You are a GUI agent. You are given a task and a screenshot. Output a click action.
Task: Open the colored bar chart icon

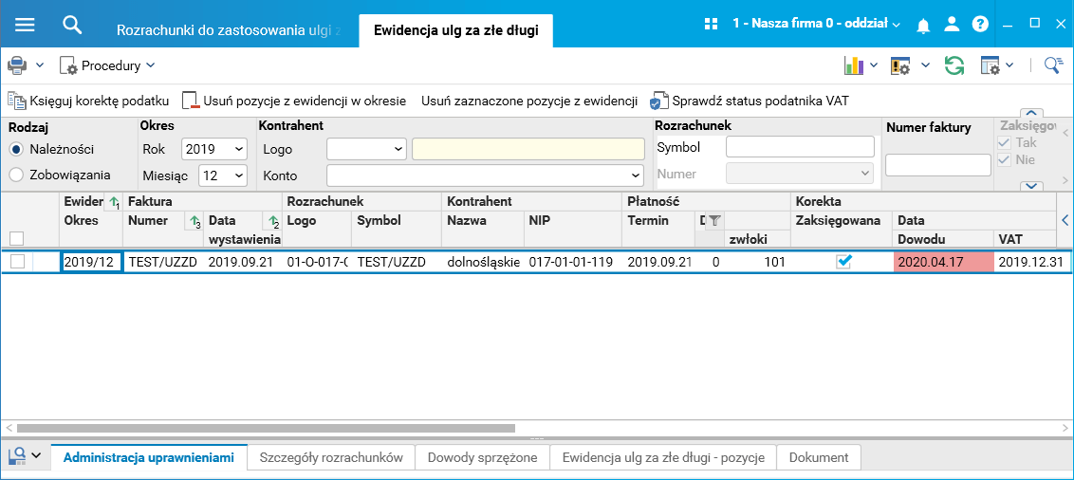(852, 65)
